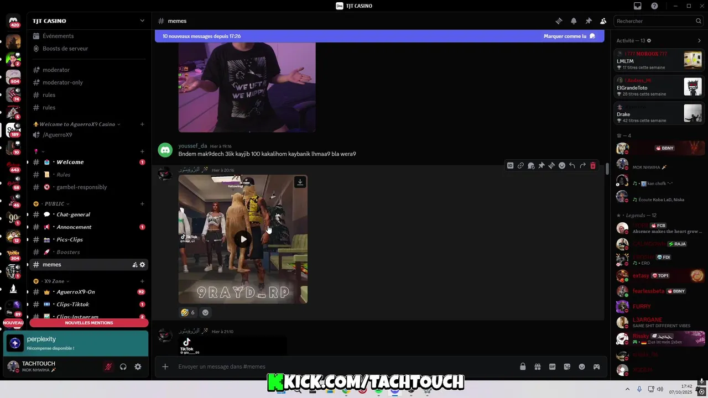Click the message input for #memes

click(343, 366)
